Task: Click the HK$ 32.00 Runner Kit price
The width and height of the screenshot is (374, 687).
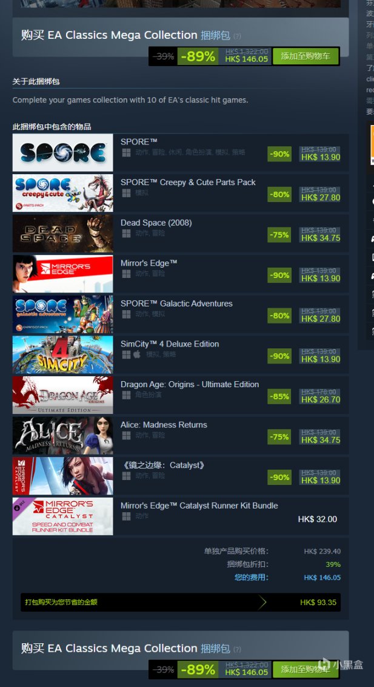Action: [318, 519]
